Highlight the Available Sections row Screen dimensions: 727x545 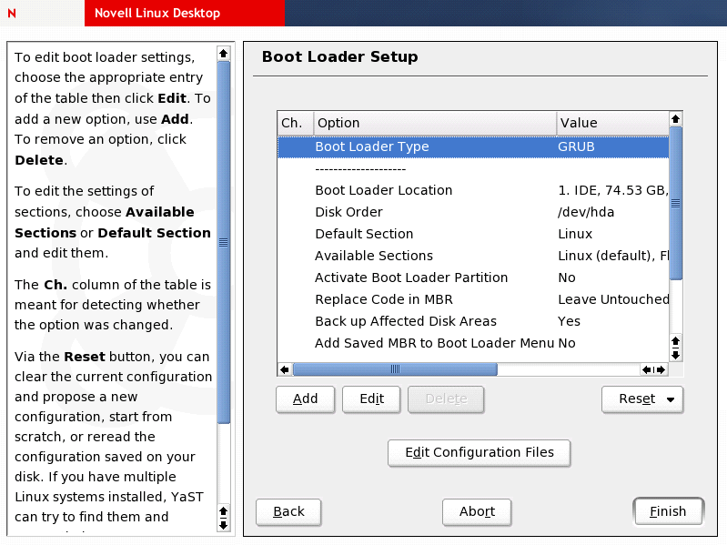[x=374, y=256]
